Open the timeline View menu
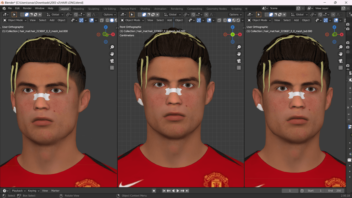Image resolution: width=352 pixels, height=198 pixels. (x=45, y=191)
